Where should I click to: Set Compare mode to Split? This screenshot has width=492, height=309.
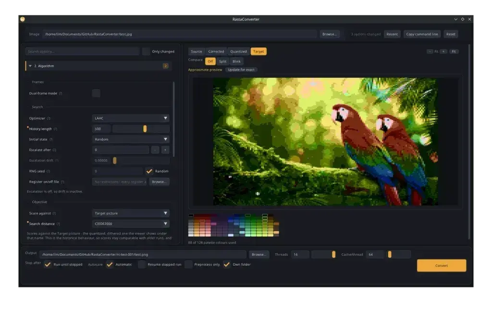[223, 62]
